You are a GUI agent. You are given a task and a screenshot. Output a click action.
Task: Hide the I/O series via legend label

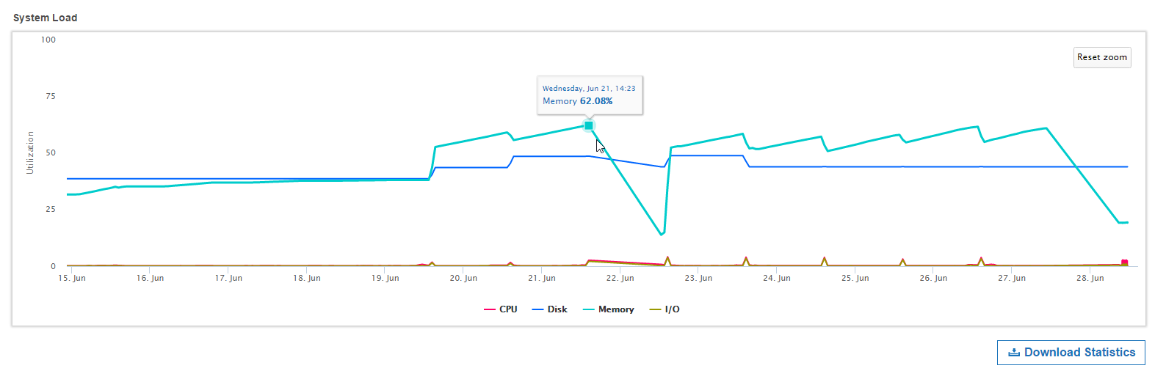672,309
